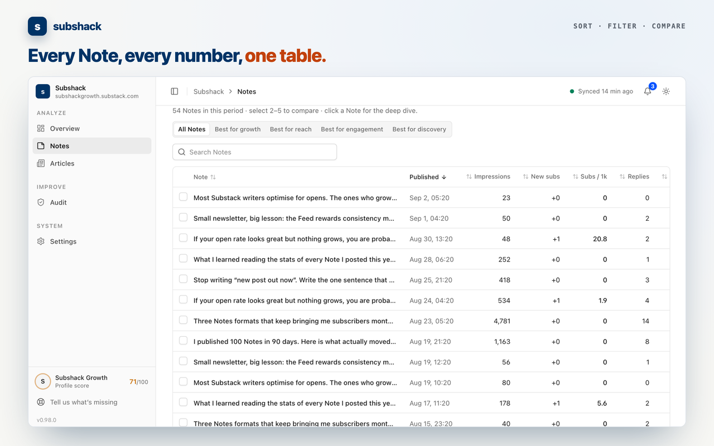This screenshot has height=446, width=714.
Task: Focus the Search Notes field
Action: 254,152
